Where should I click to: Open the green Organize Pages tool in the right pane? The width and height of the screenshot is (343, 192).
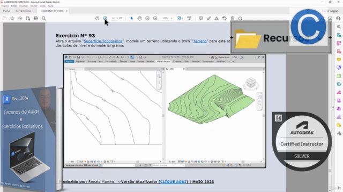(x=339, y=76)
